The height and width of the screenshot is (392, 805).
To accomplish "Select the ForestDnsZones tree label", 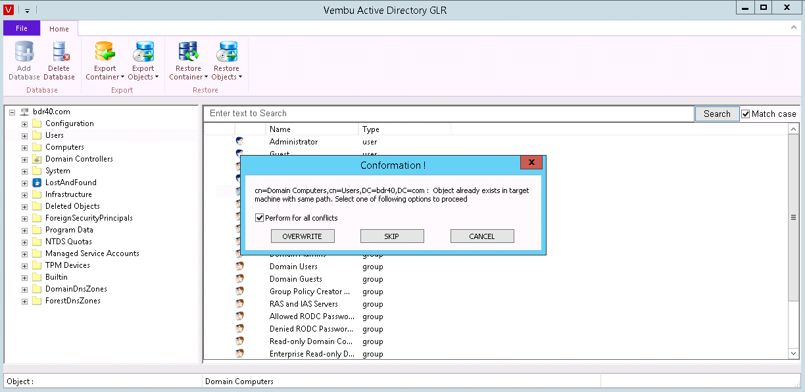I will pos(73,301).
